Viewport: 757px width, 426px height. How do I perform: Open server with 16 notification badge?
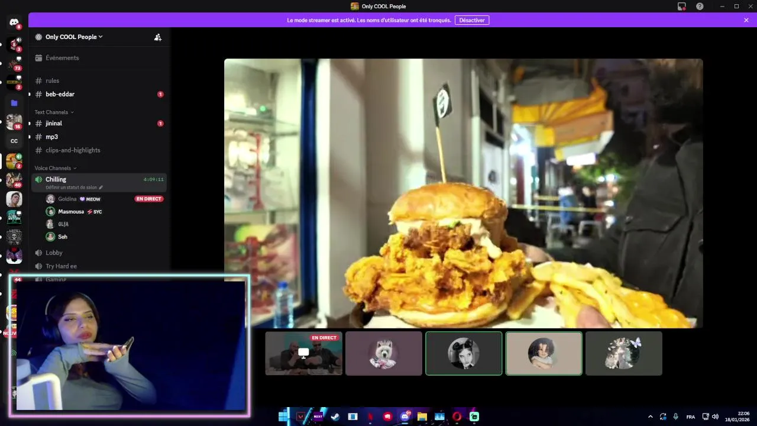14,122
